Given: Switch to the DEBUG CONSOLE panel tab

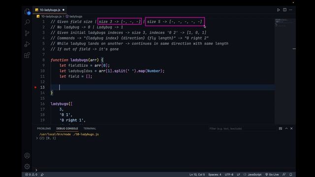Looking at the screenshot, I should [67, 128].
